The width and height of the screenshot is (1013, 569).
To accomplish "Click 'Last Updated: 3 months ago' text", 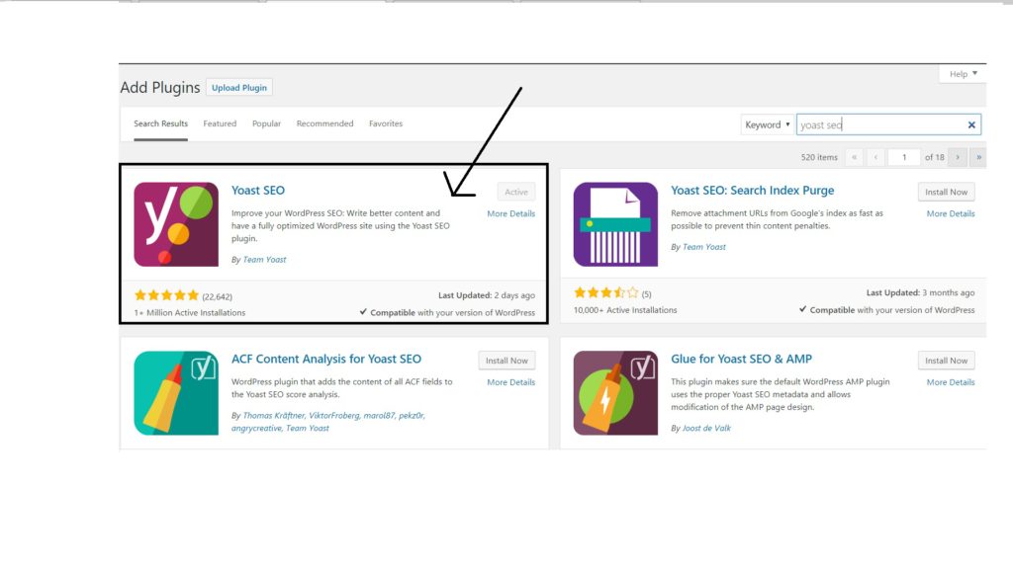I will (x=920, y=292).
